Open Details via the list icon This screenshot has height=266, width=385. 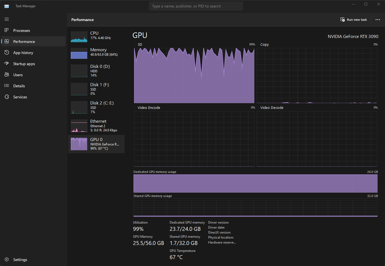tap(7, 86)
